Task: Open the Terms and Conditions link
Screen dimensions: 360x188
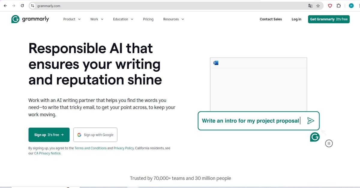Action: pyautogui.click(x=91, y=148)
